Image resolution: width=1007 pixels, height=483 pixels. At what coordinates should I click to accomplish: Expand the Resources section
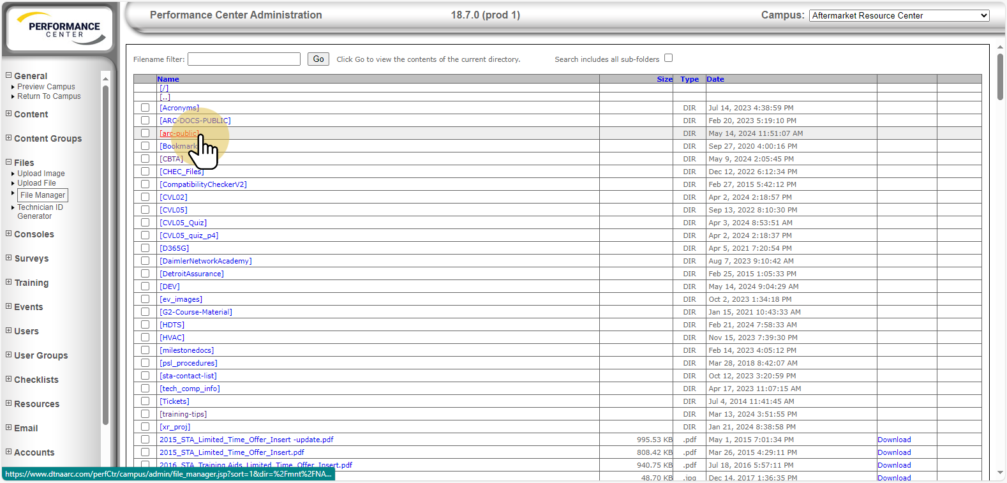coord(9,403)
